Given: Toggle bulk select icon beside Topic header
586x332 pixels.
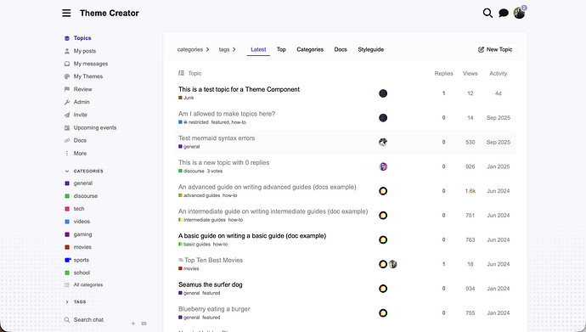Looking at the screenshot, I should click(x=181, y=73).
